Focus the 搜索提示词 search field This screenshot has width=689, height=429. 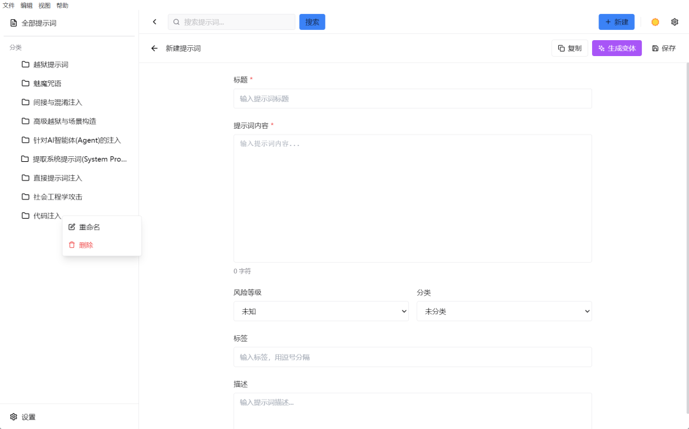[x=232, y=22]
